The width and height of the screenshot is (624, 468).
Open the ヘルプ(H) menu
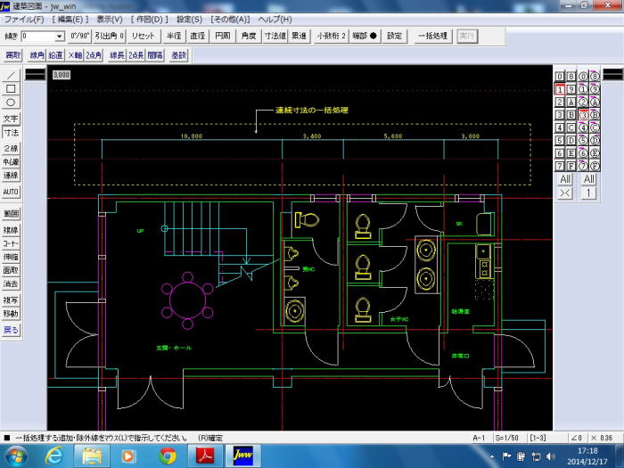[x=275, y=19]
